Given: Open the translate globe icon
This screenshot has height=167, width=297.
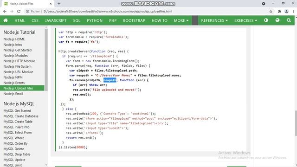Looking at the screenshot, I should click(278, 20).
